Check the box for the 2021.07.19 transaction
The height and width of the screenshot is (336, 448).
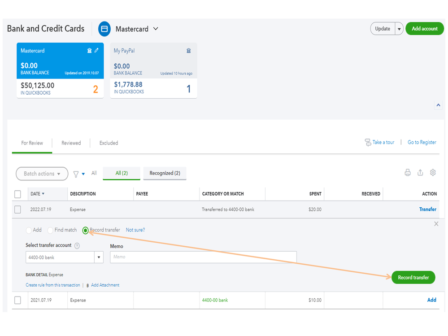click(18, 300)
